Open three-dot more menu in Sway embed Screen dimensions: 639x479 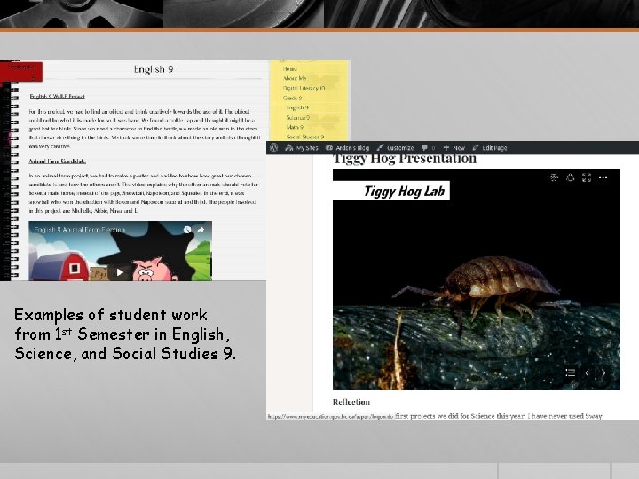603,177
